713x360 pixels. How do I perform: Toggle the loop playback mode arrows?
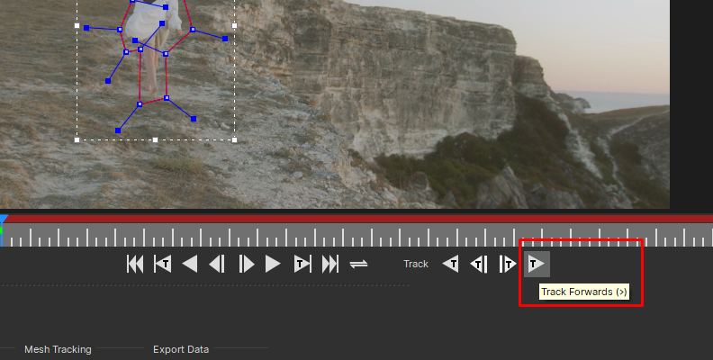pyautogui.click(x=358, y=264)
